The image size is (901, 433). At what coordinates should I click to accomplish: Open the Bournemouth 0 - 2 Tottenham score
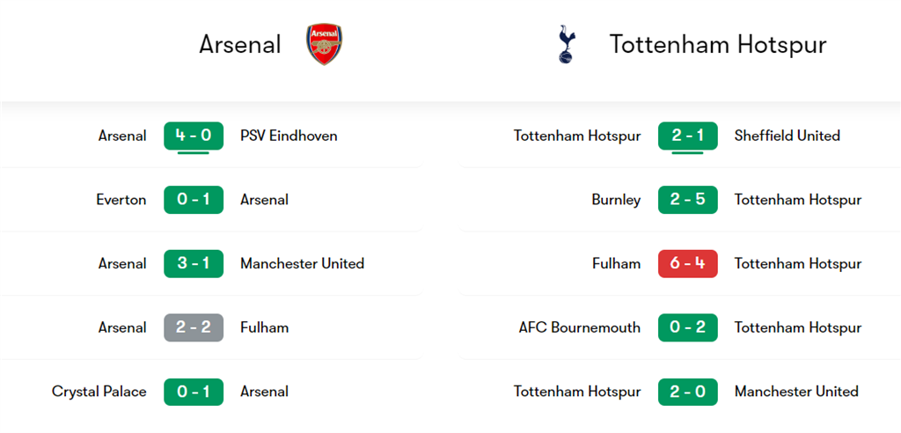click(687, 327)
